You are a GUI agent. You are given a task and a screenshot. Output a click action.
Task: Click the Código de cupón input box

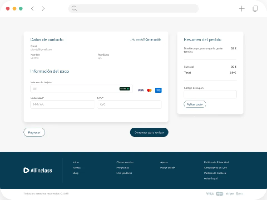(210, 94)
